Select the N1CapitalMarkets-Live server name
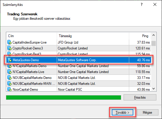 [x=28, y=72]
